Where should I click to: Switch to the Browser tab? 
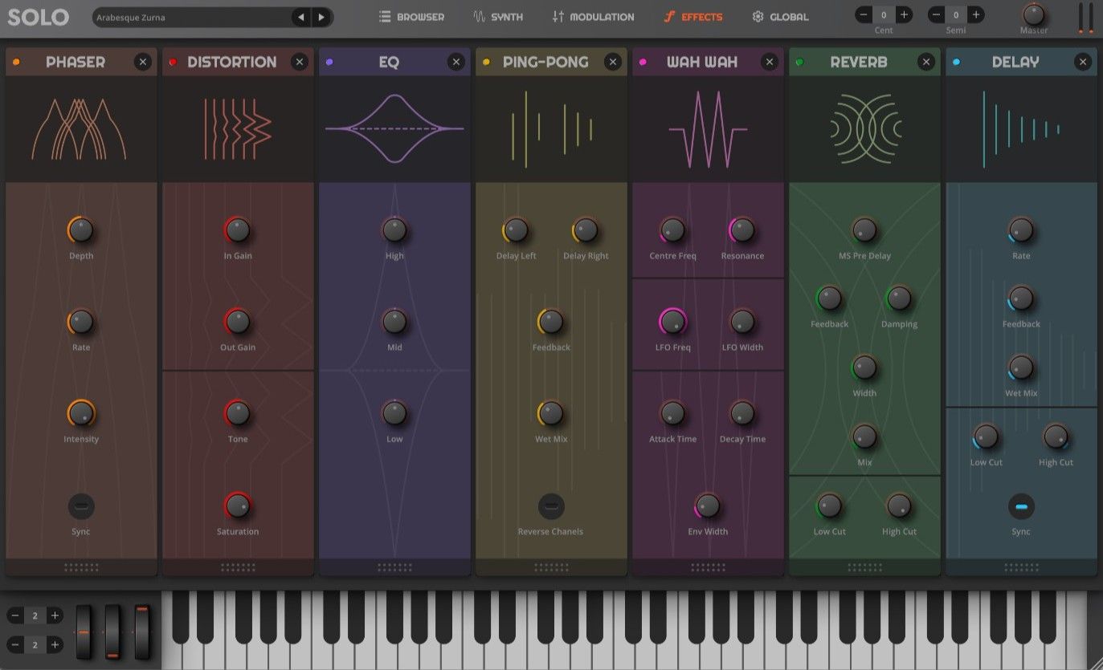(412, 16)
